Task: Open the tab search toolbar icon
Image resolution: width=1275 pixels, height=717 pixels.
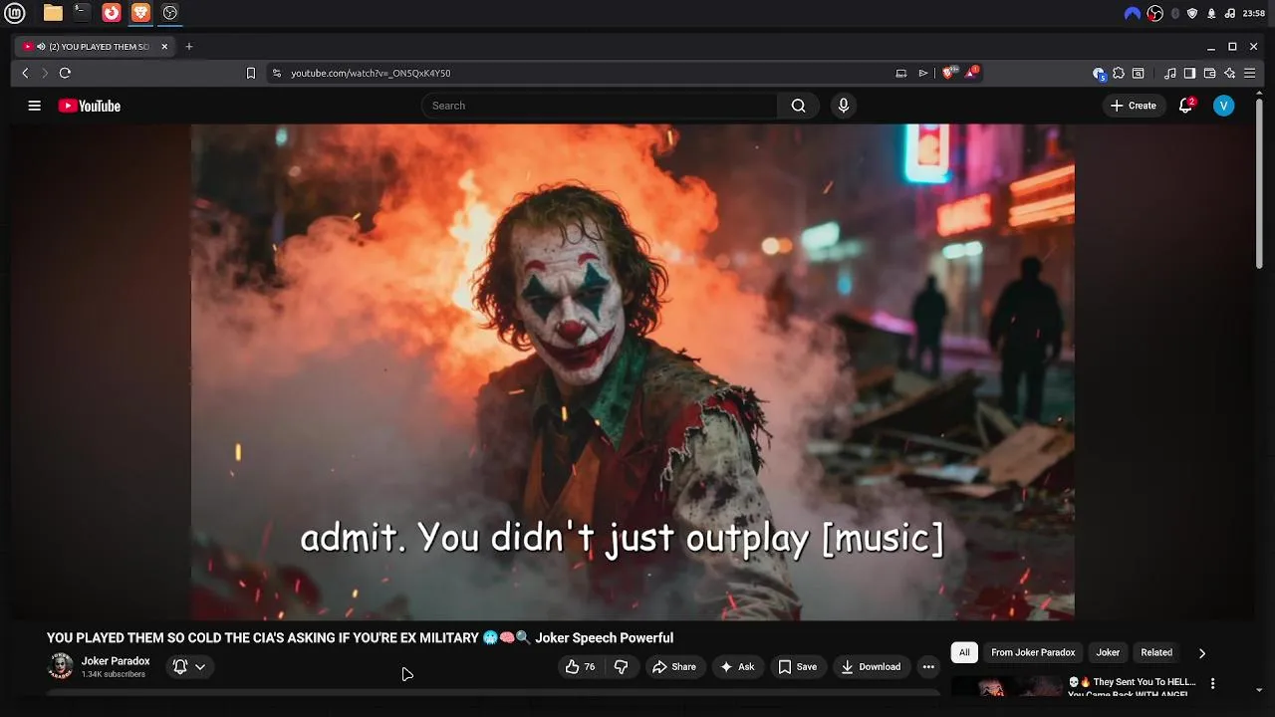Action: (1139, 73)
